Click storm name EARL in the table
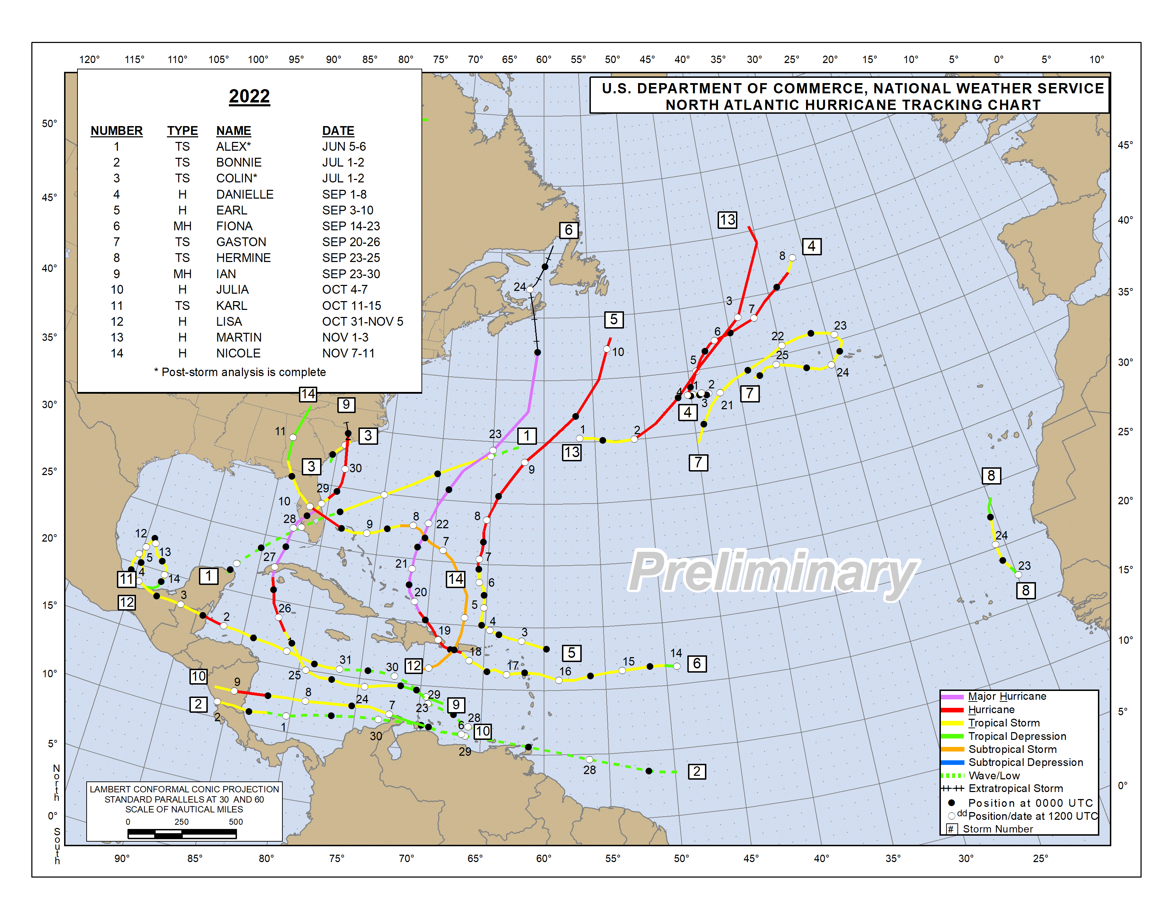Image resolution: width=1162 pixels, height=898 pixels. click(x=231, y=211)
